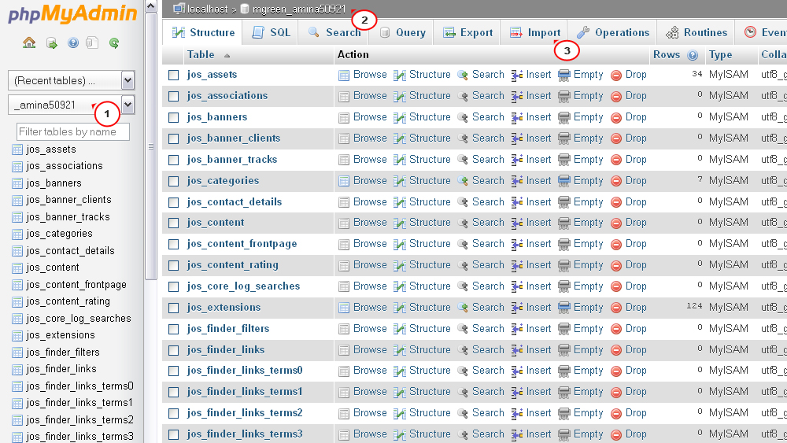Check the jos_extensions row checkbox
Image resolution: width=787 pixels, height=443 pixels.
[x=174, y=308]
